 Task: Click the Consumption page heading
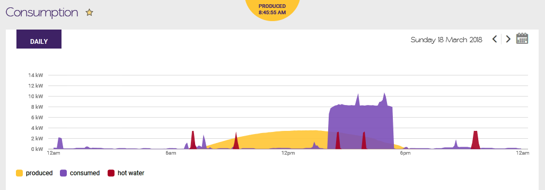(x=42, y=13)
